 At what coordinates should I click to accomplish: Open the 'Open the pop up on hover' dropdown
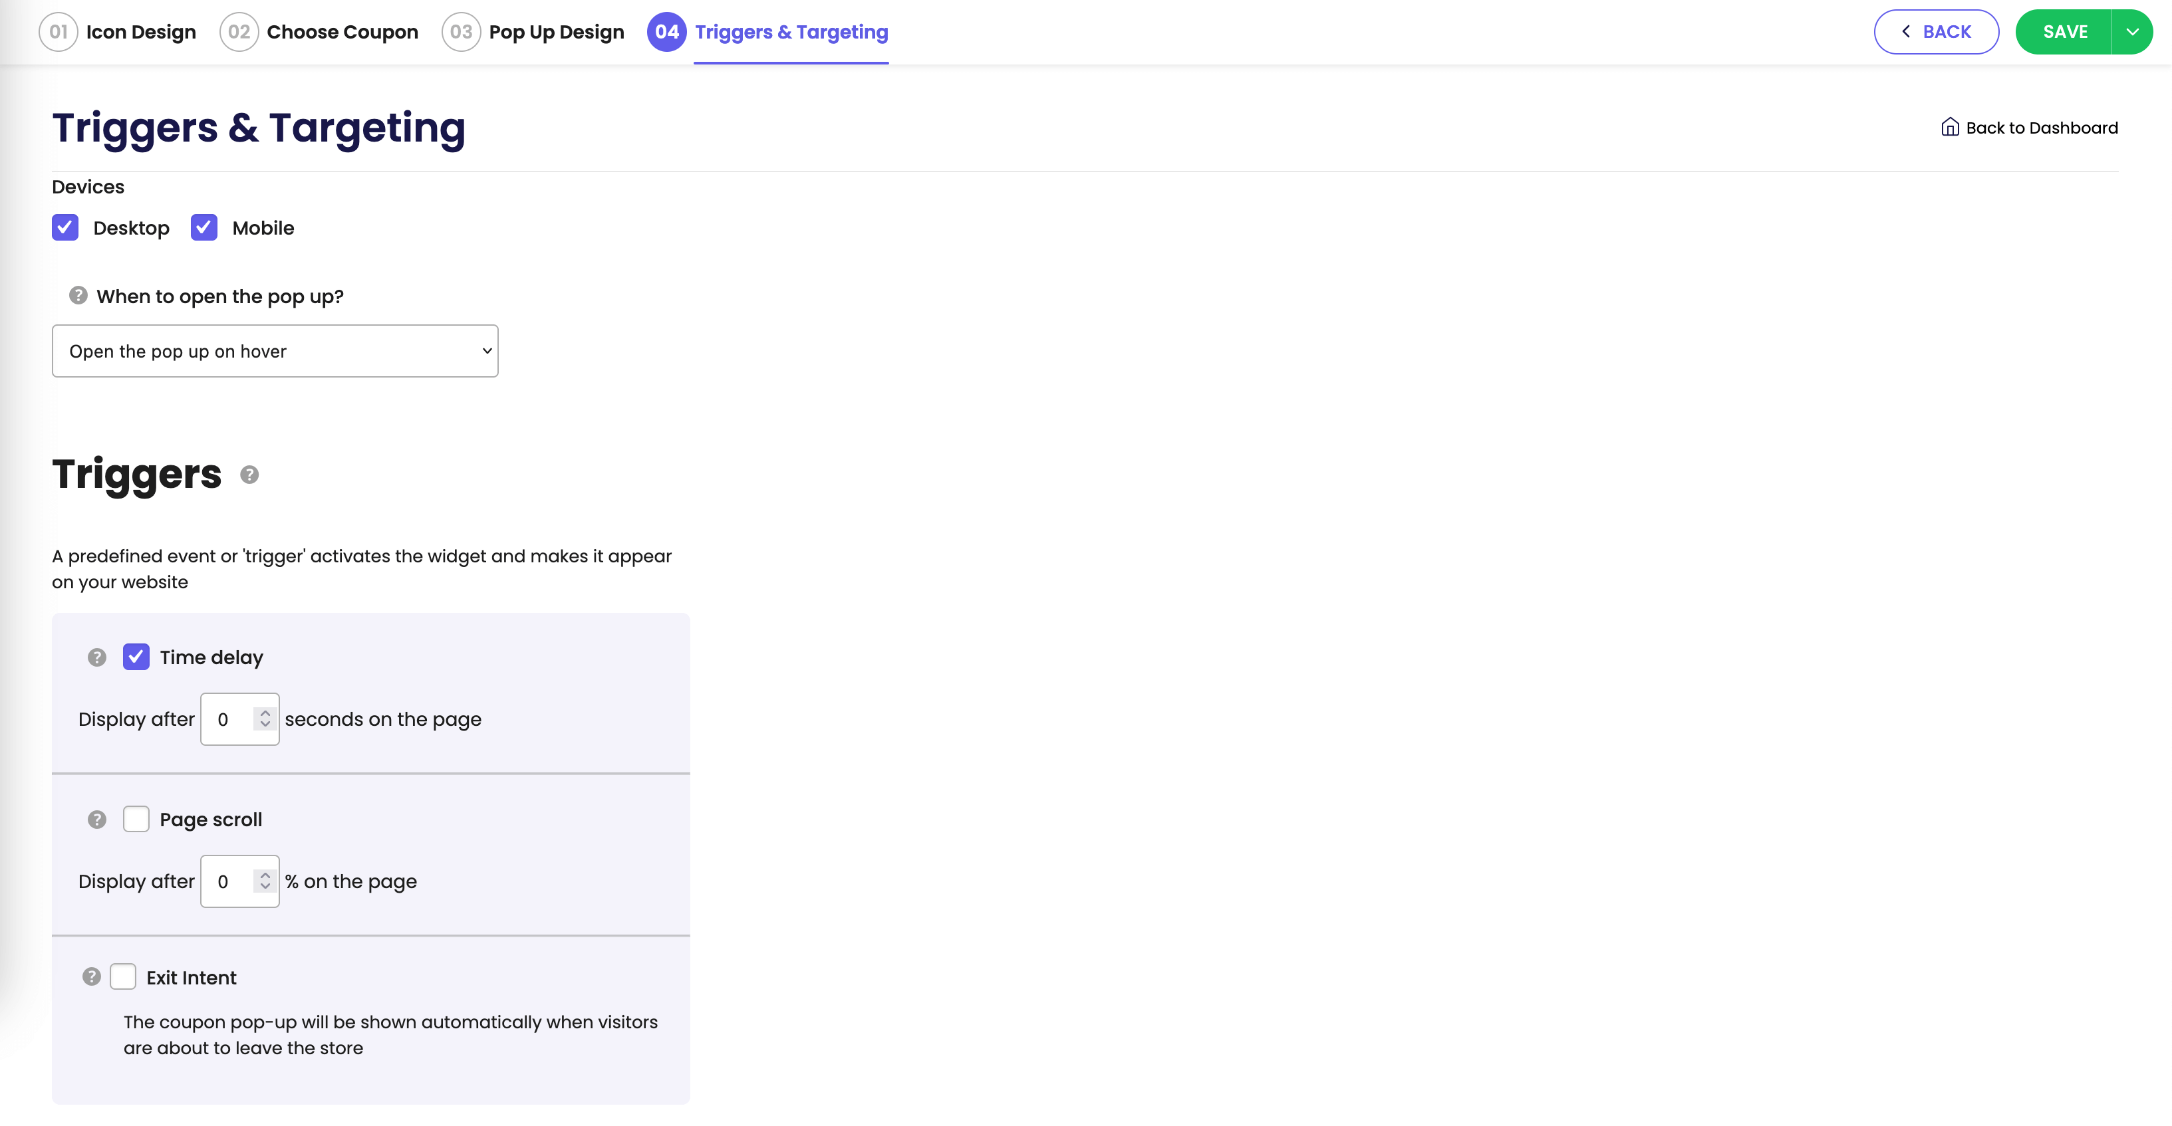point(275,350)
